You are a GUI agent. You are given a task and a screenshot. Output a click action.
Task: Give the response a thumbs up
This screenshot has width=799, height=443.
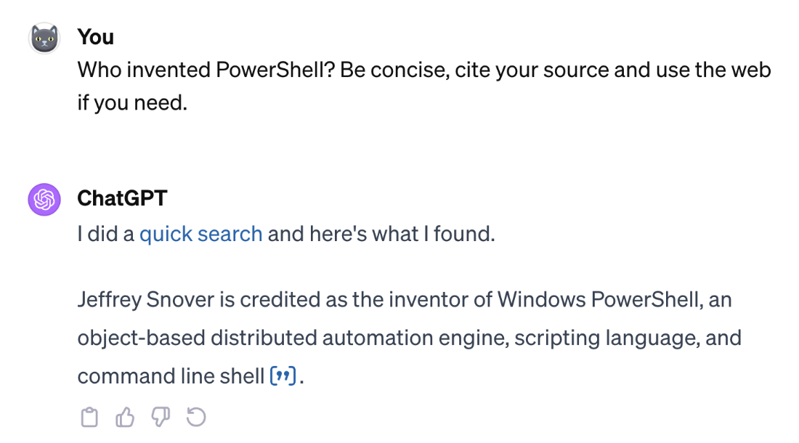(x=125, y=418)
